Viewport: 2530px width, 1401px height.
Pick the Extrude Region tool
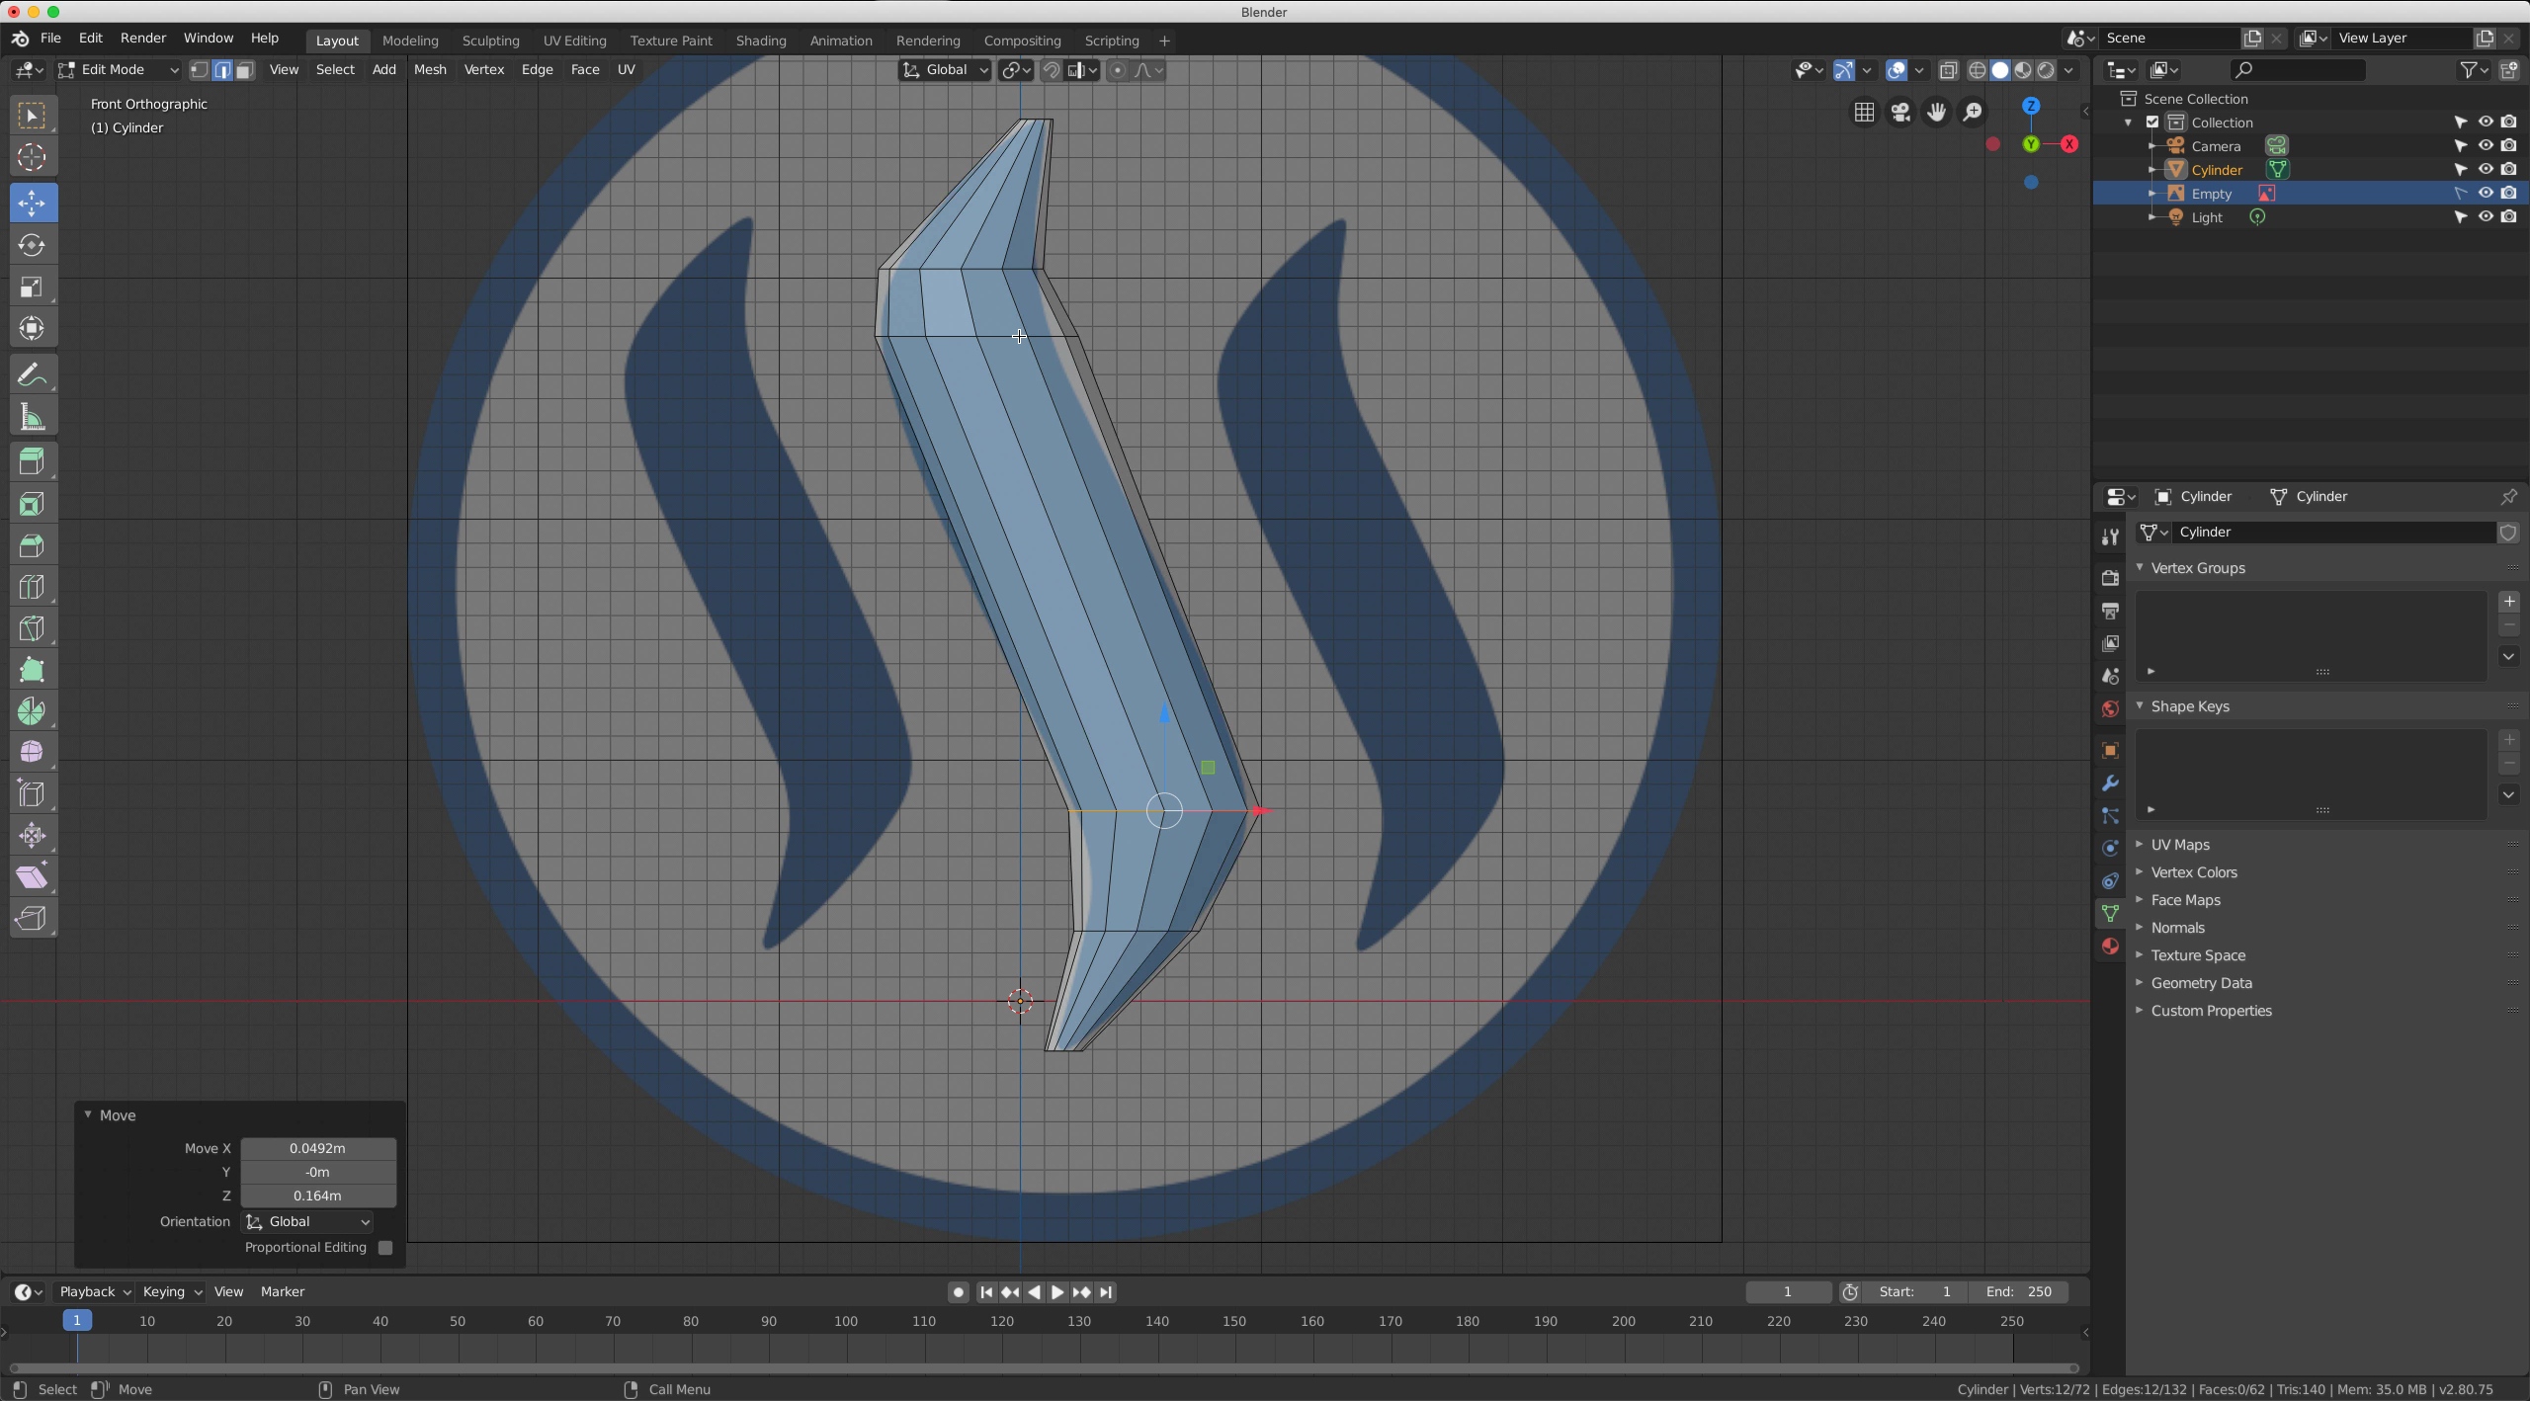point(32,461)
